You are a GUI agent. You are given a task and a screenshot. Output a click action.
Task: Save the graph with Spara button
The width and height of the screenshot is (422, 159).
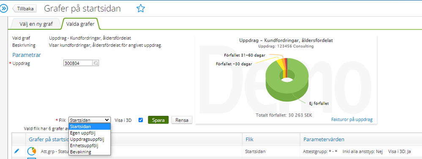tap(158, 120)
